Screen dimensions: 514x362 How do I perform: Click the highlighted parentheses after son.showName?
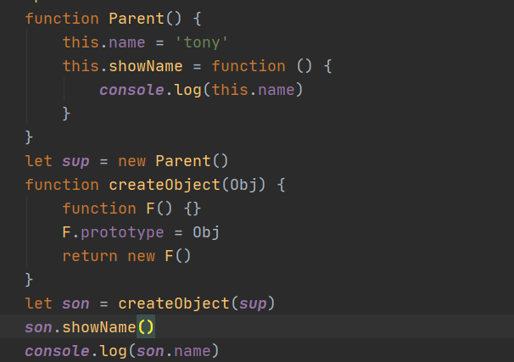(146, 327)
